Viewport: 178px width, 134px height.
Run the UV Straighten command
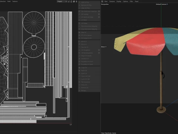(88, 50)
